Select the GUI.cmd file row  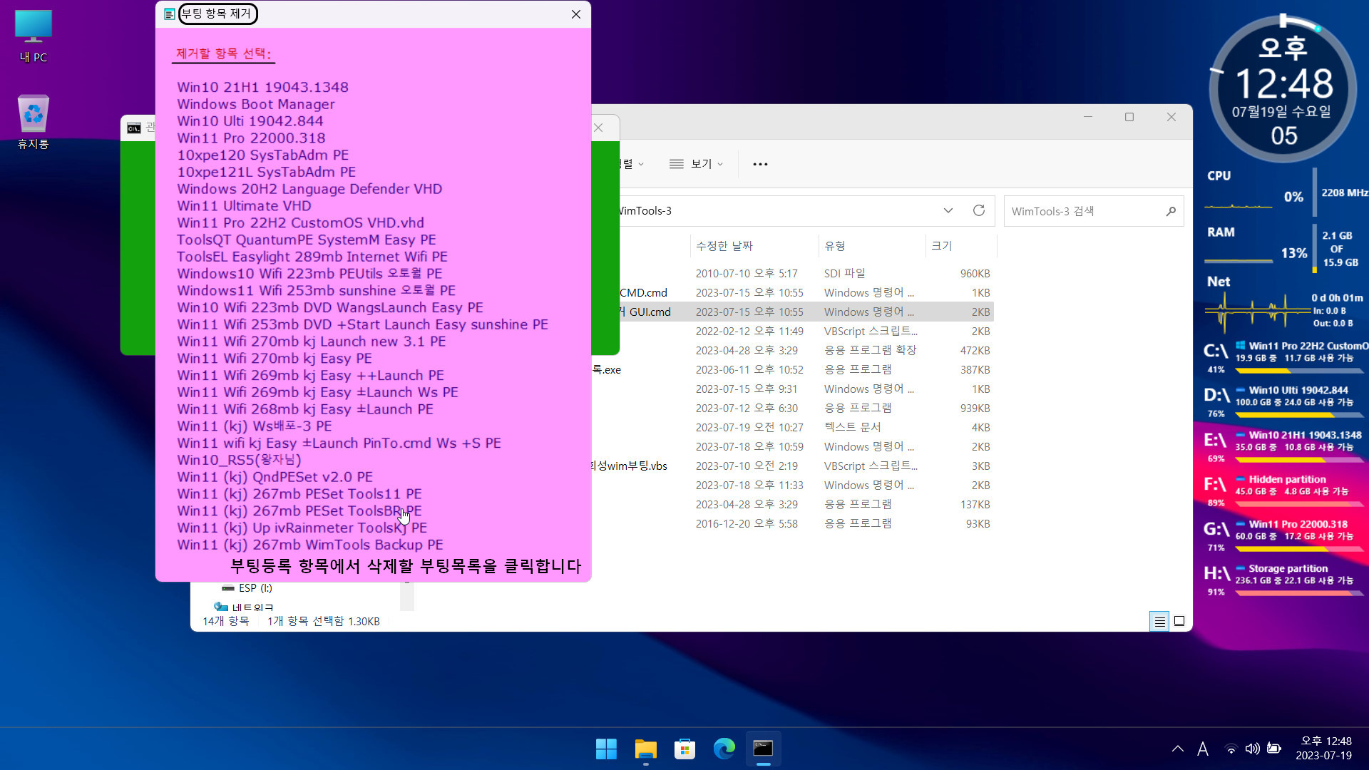pos(792,312)
